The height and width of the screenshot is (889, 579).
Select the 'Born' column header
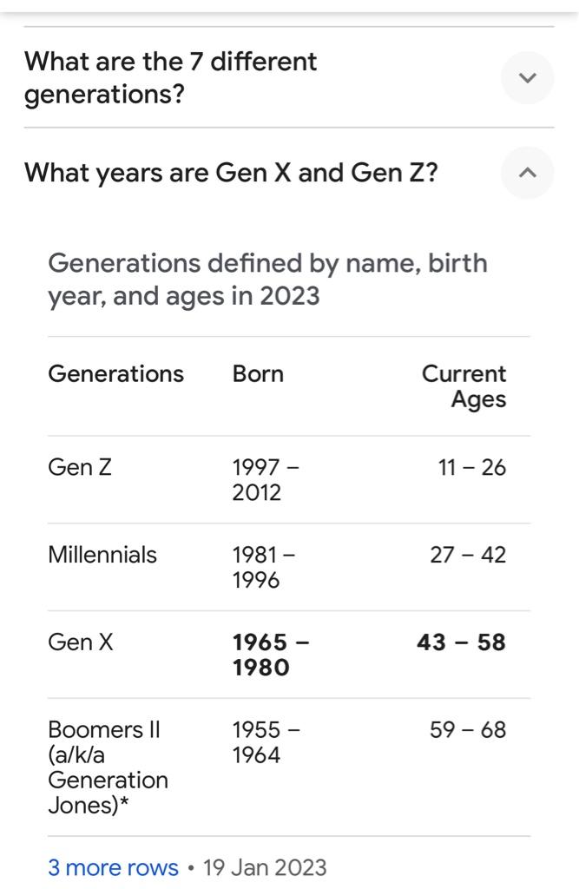[x=258, y=373]
